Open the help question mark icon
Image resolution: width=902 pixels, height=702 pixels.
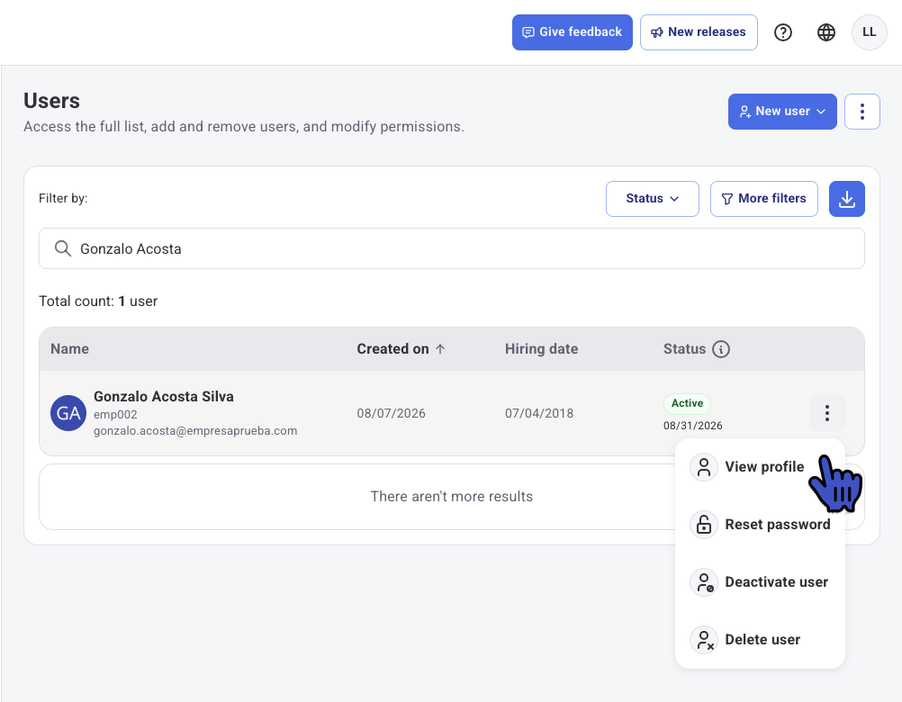pos(783,32)
